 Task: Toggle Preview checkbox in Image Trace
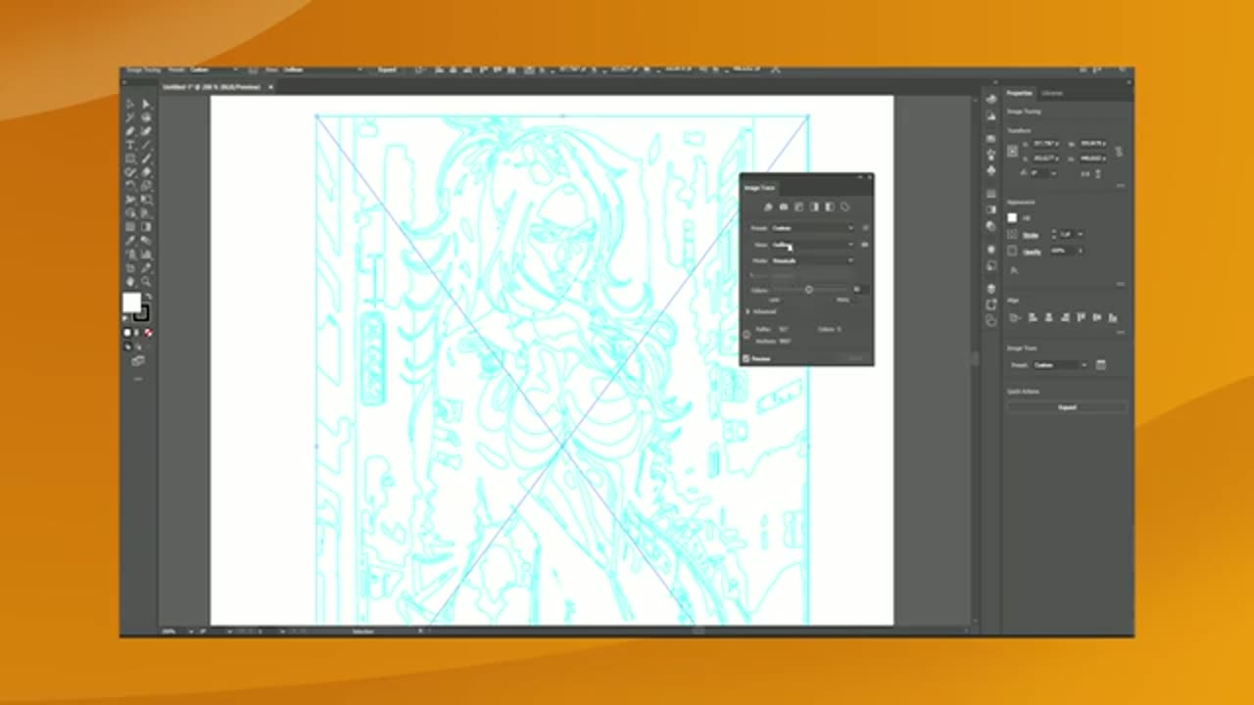point(747,358)
